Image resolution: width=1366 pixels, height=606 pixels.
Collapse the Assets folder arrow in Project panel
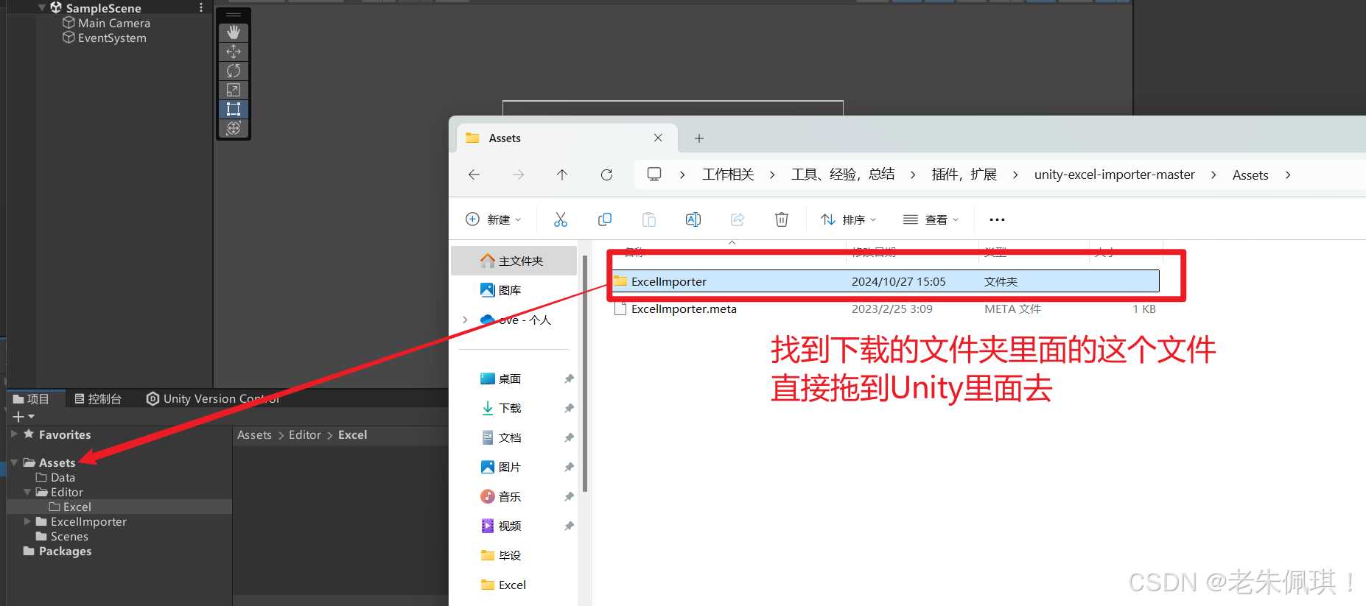[14, 462]
